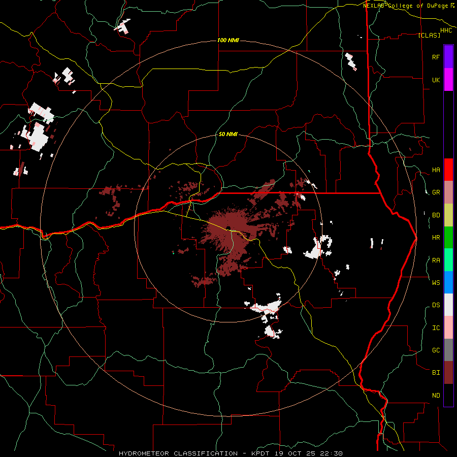The height and width of the screenshot is (457, 457).
Task: Click the RA rain legend swatch
Action: pos(448,260)
